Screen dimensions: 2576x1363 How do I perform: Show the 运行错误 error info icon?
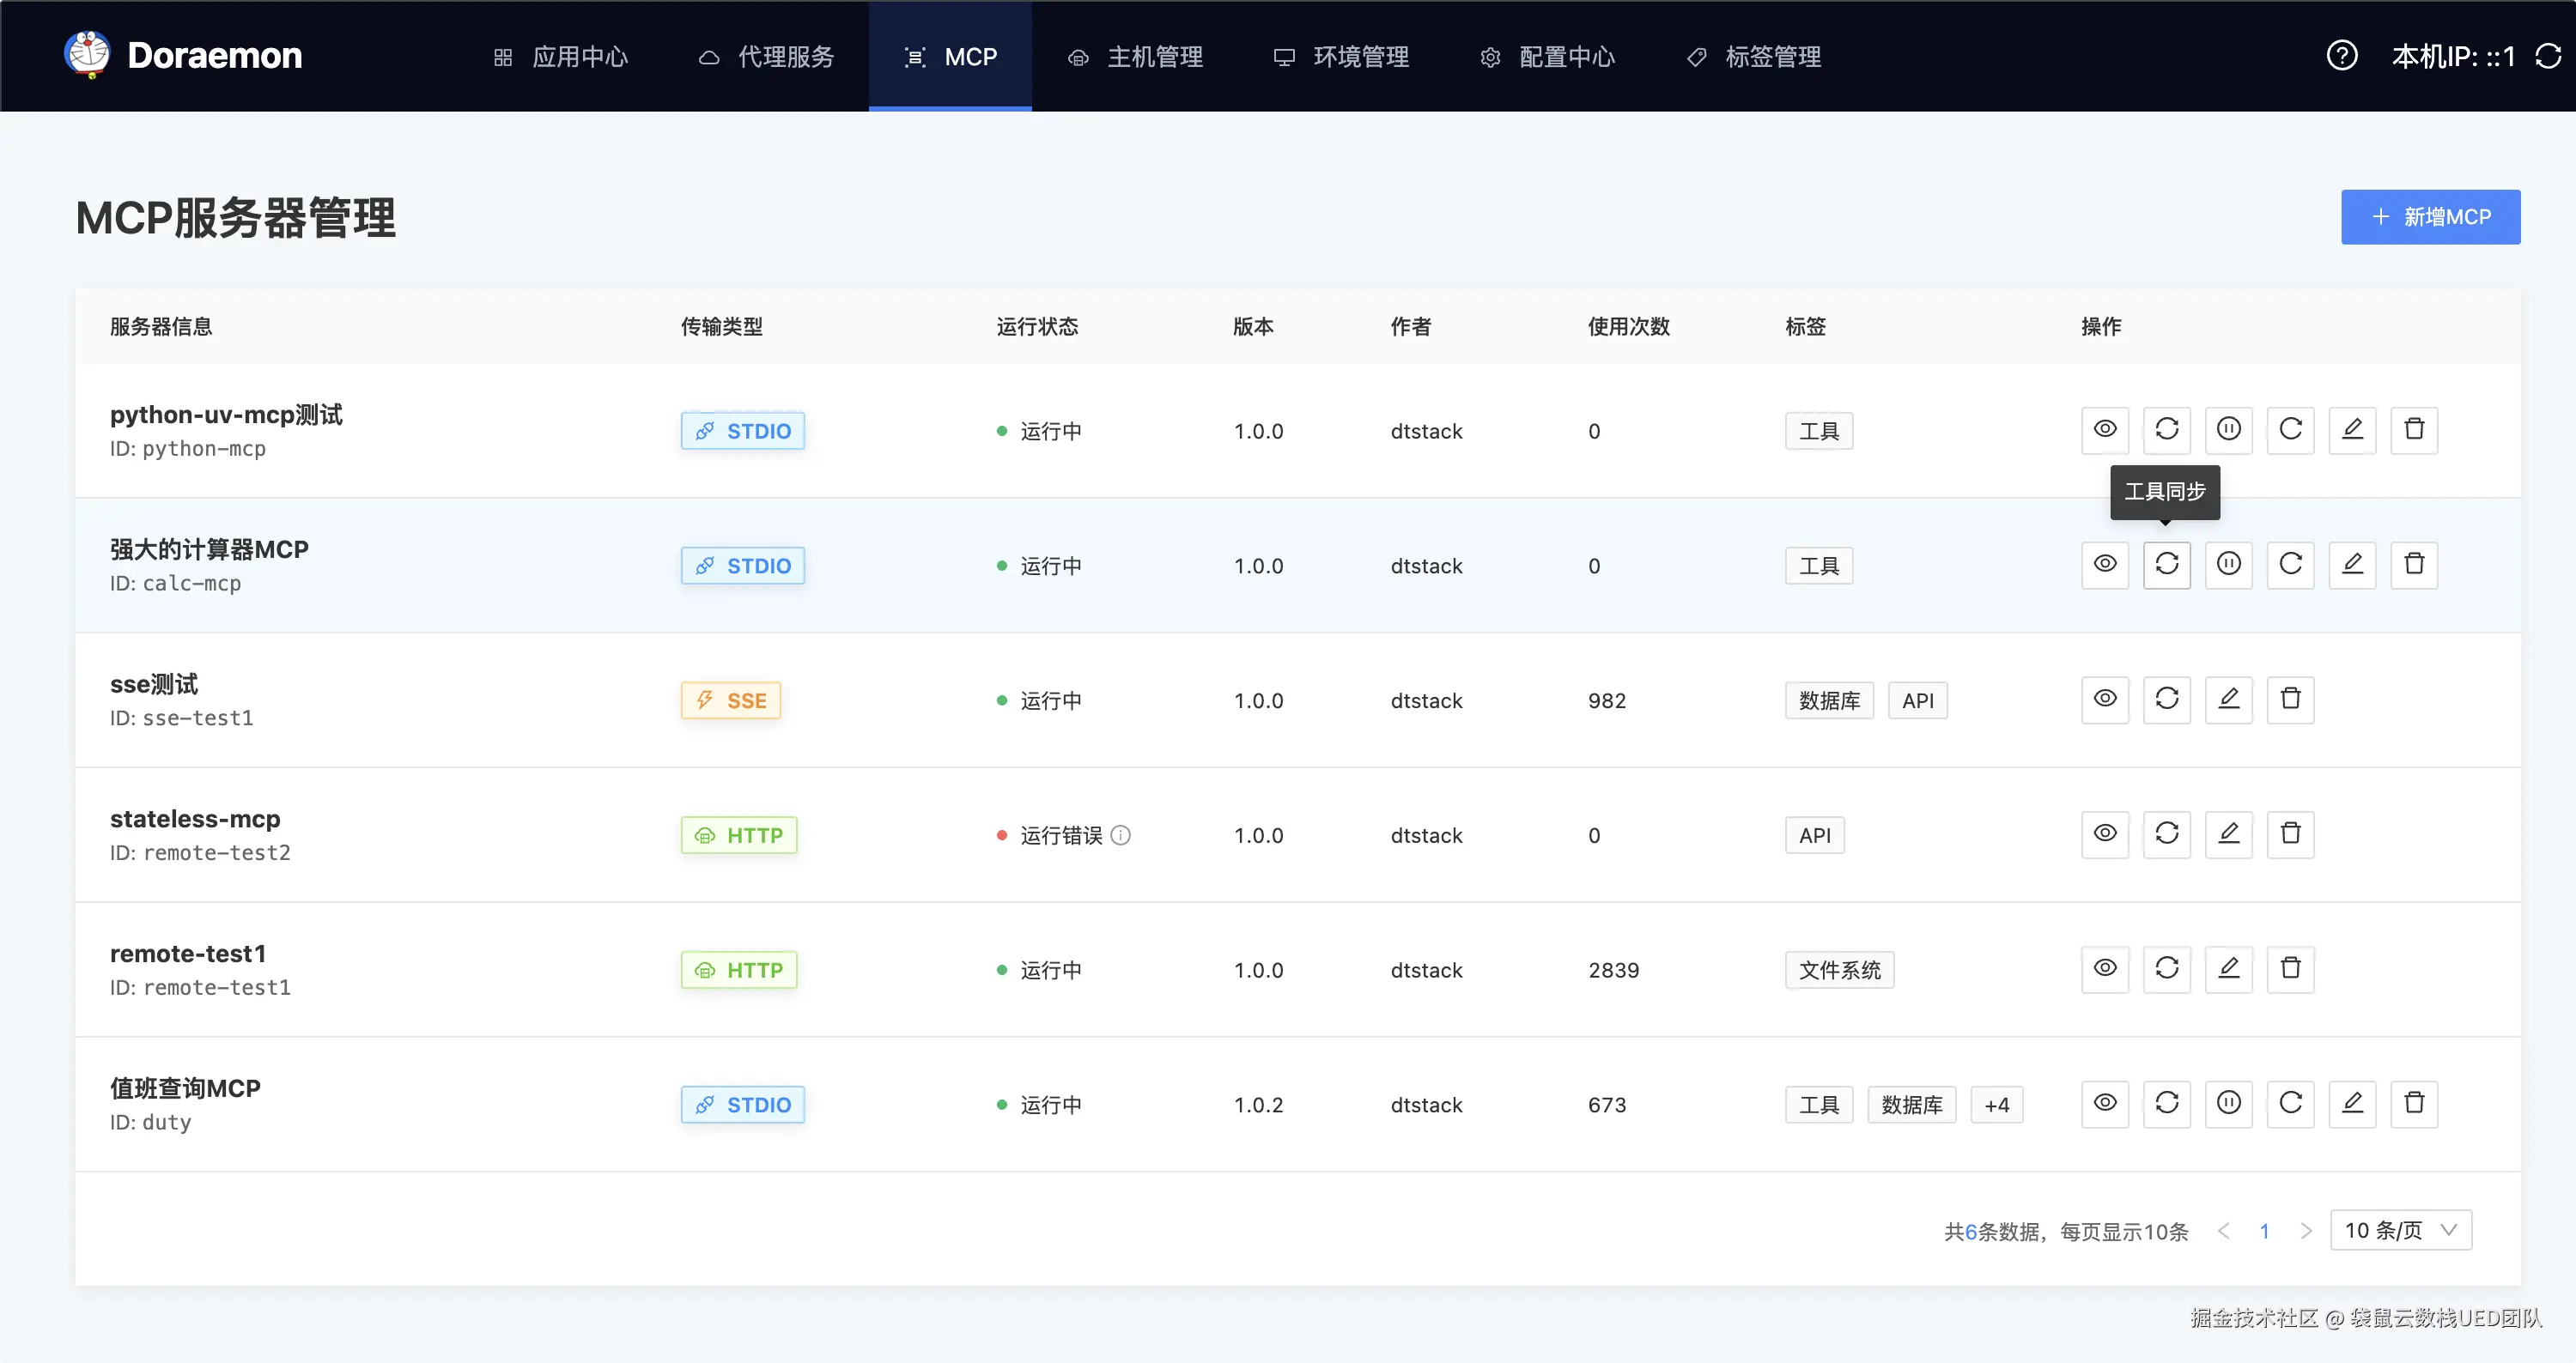coord(1121,834)
